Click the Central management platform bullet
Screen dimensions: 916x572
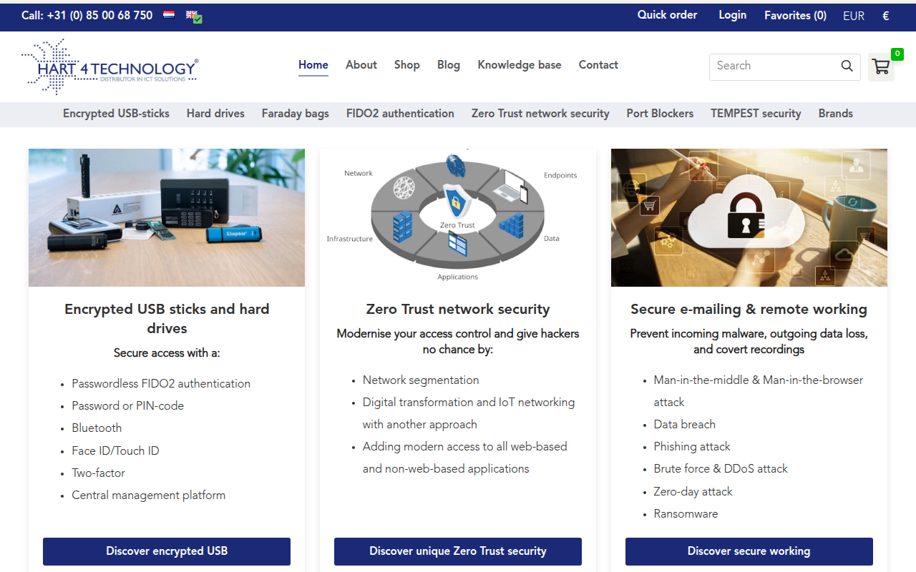[x=149, y=495]
